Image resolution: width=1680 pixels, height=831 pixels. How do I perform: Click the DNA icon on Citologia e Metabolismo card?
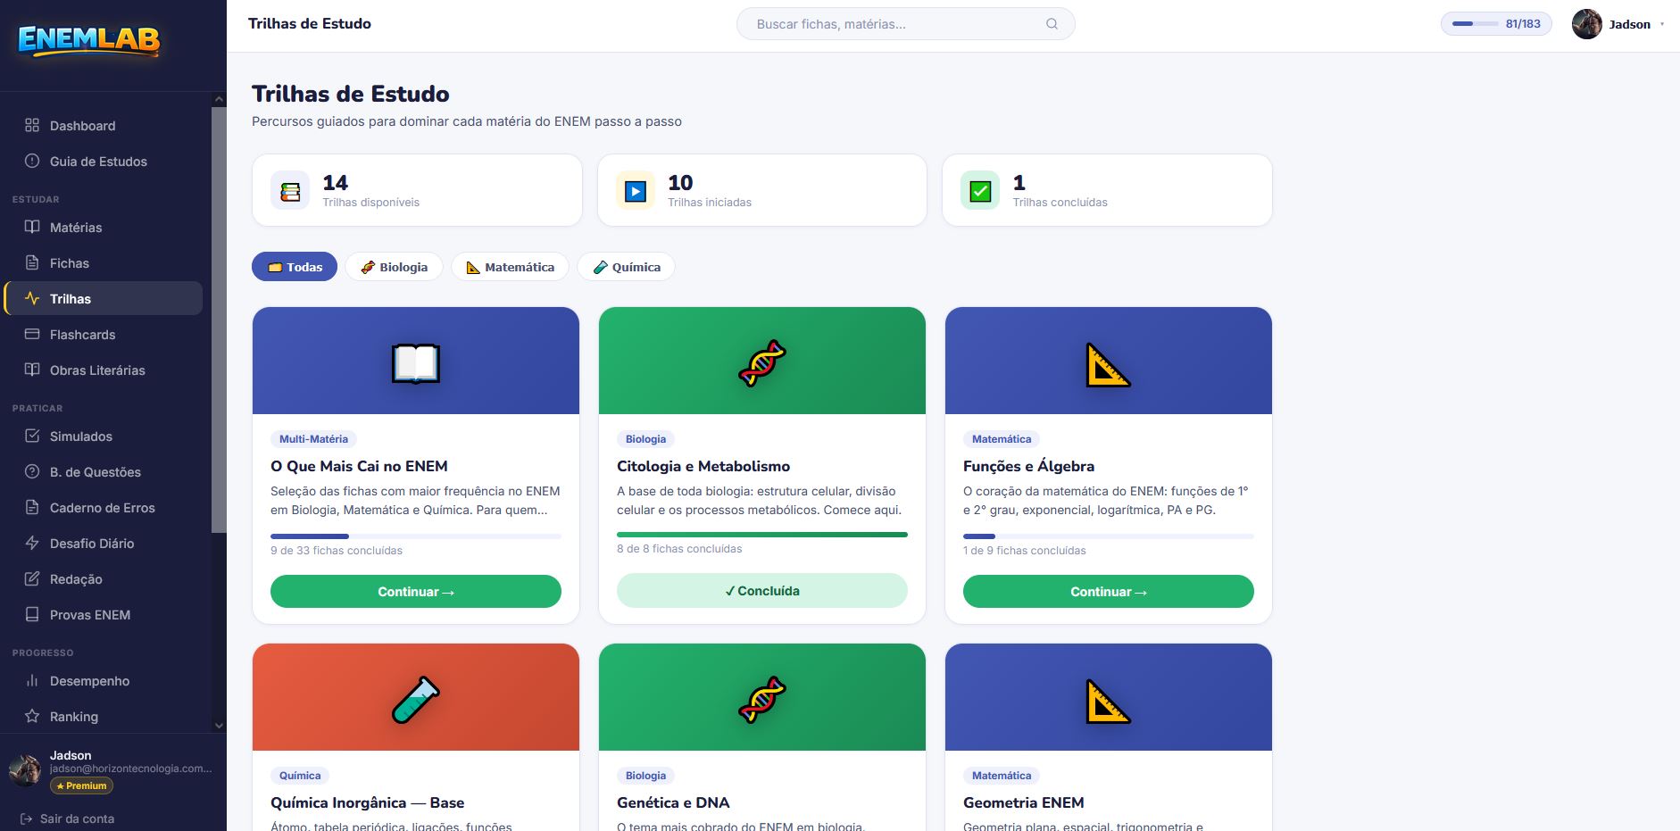click(762, 363)
